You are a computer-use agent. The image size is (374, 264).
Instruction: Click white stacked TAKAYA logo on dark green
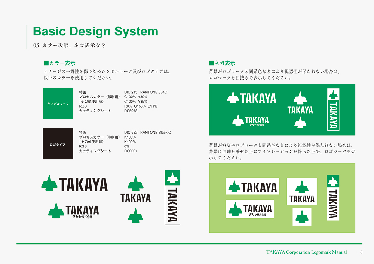coord(300,103)
